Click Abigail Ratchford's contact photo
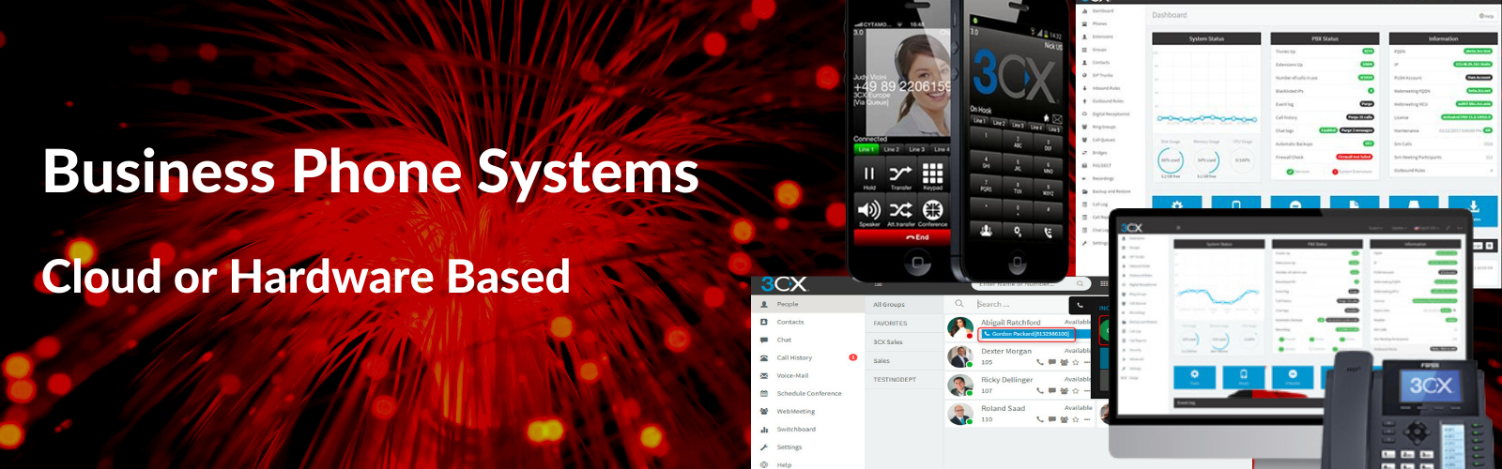This screenshot has width=1502, height=469. 958,327
